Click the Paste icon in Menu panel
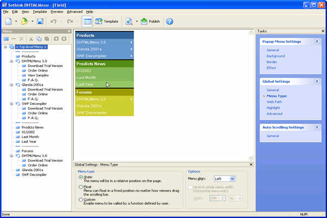This screenshot has height=218, width=327. tap(47, 39)
